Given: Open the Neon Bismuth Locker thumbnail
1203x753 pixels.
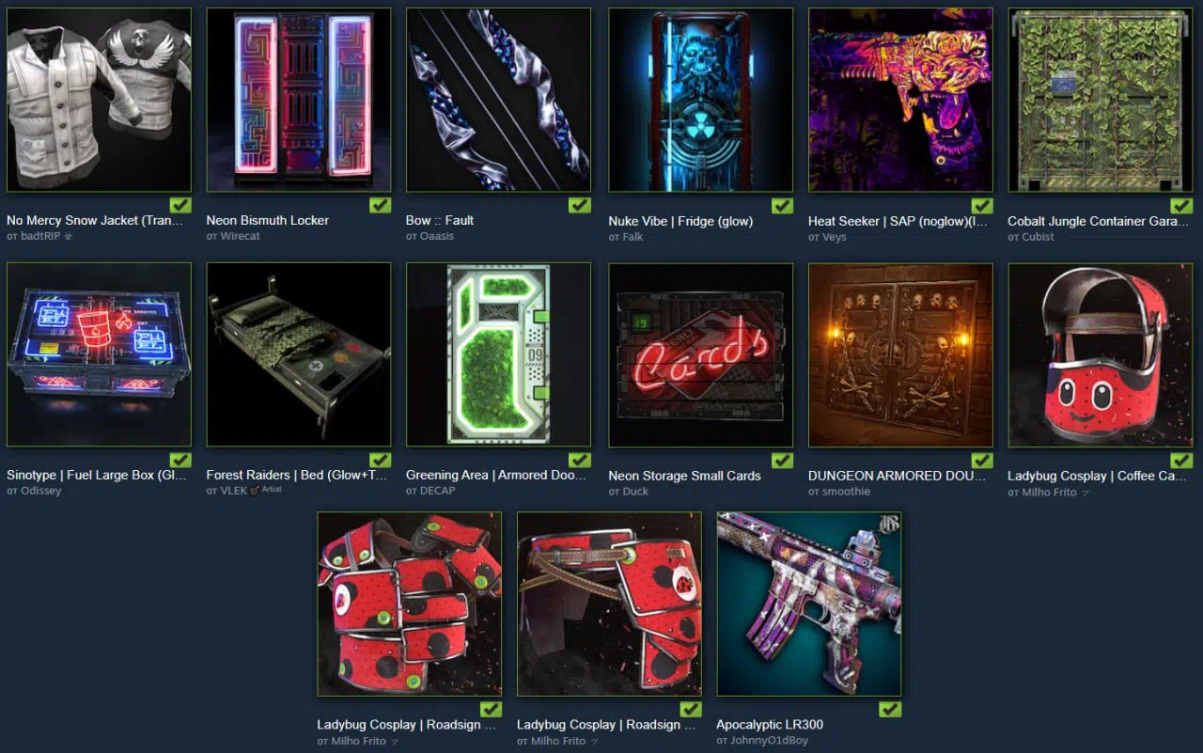Looking at the screenshot, I should click(299, 100).
